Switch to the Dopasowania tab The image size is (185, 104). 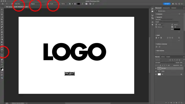(x=166, y=8)
